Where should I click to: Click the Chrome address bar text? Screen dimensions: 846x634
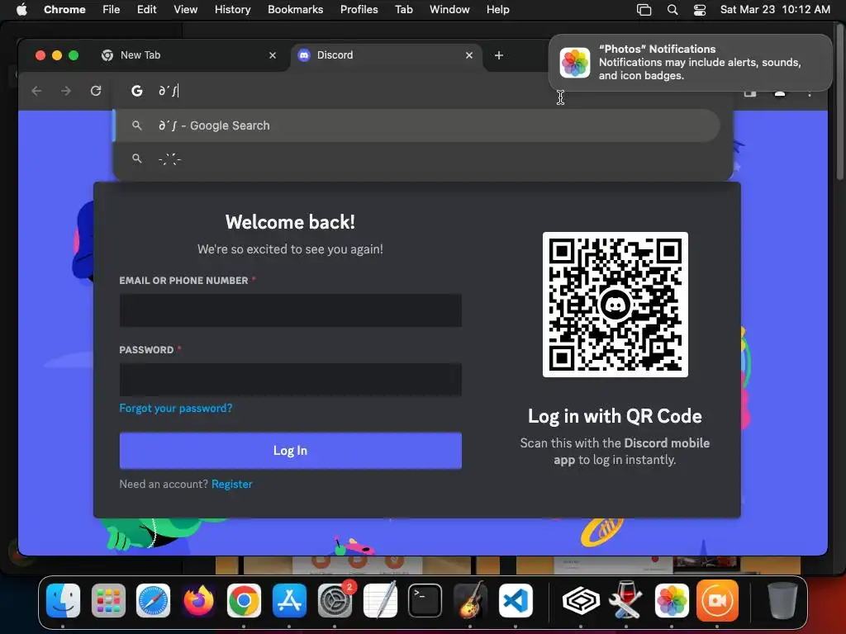(169, 91)
